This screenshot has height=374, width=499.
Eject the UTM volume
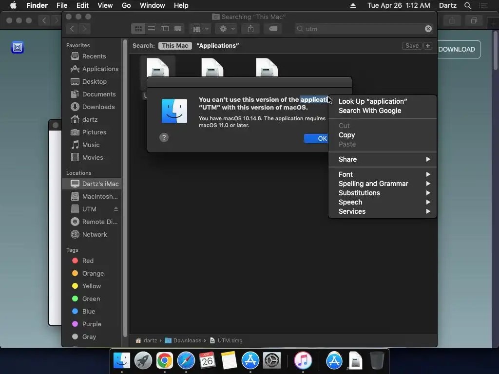tap(116, 209)
